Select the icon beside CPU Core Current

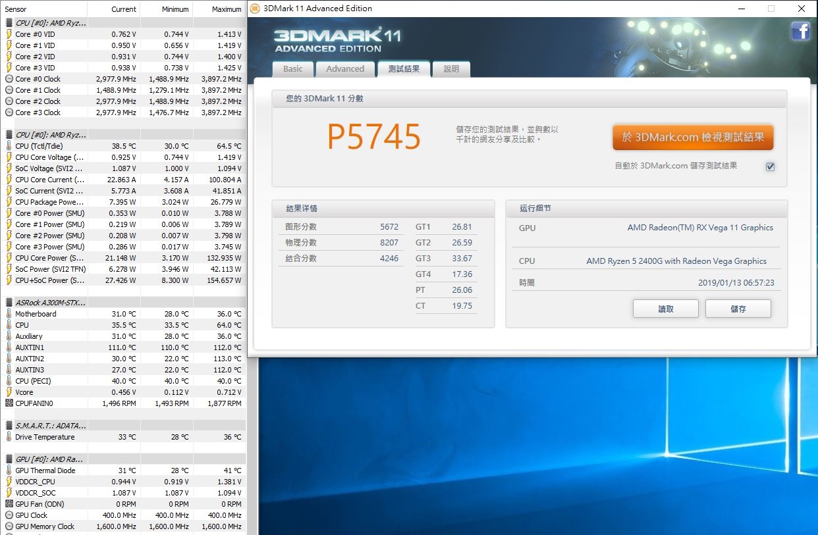point(9,180)
